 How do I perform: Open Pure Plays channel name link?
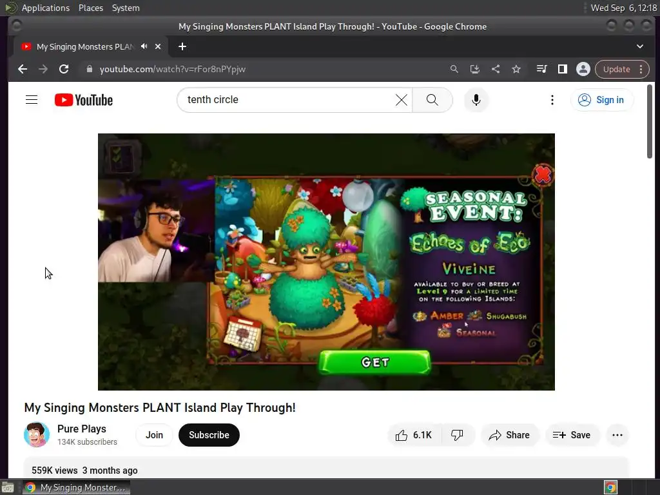pos(82,429)
